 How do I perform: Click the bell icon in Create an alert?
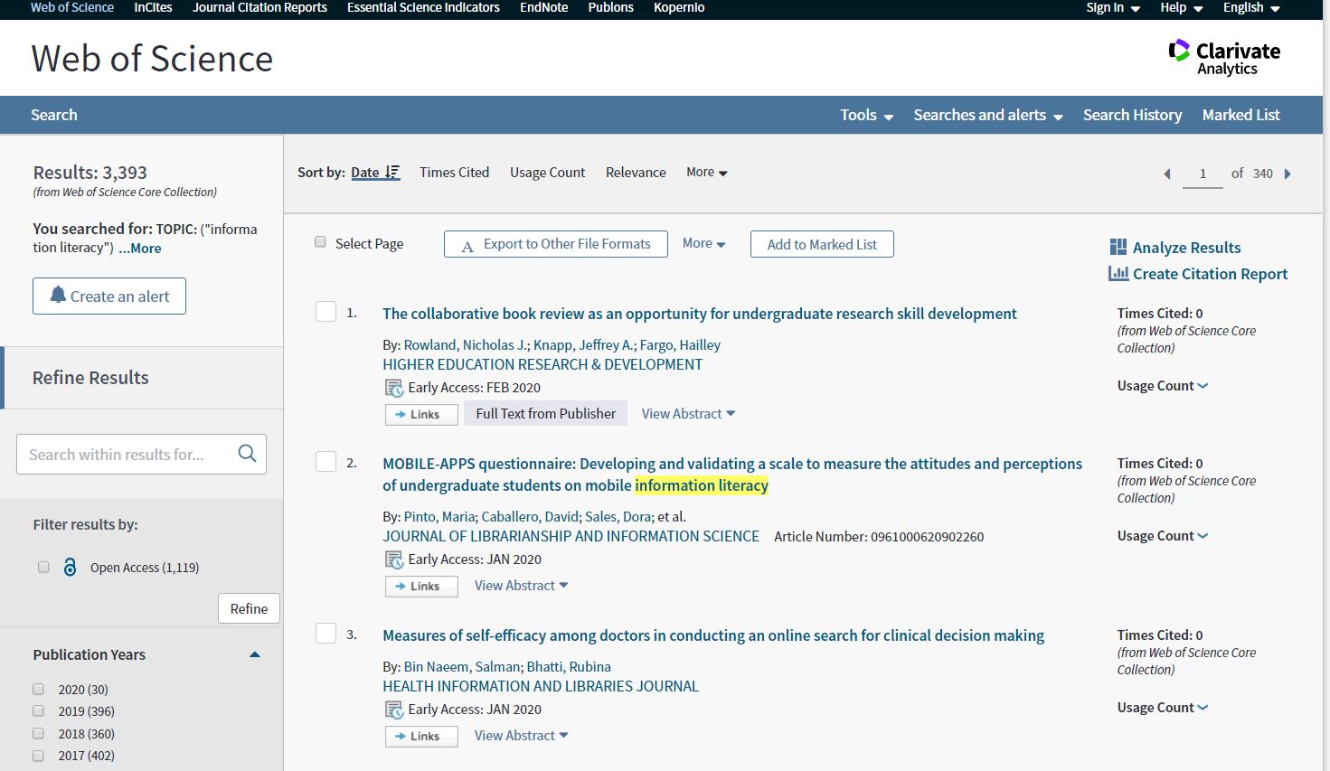coord(58,295)
